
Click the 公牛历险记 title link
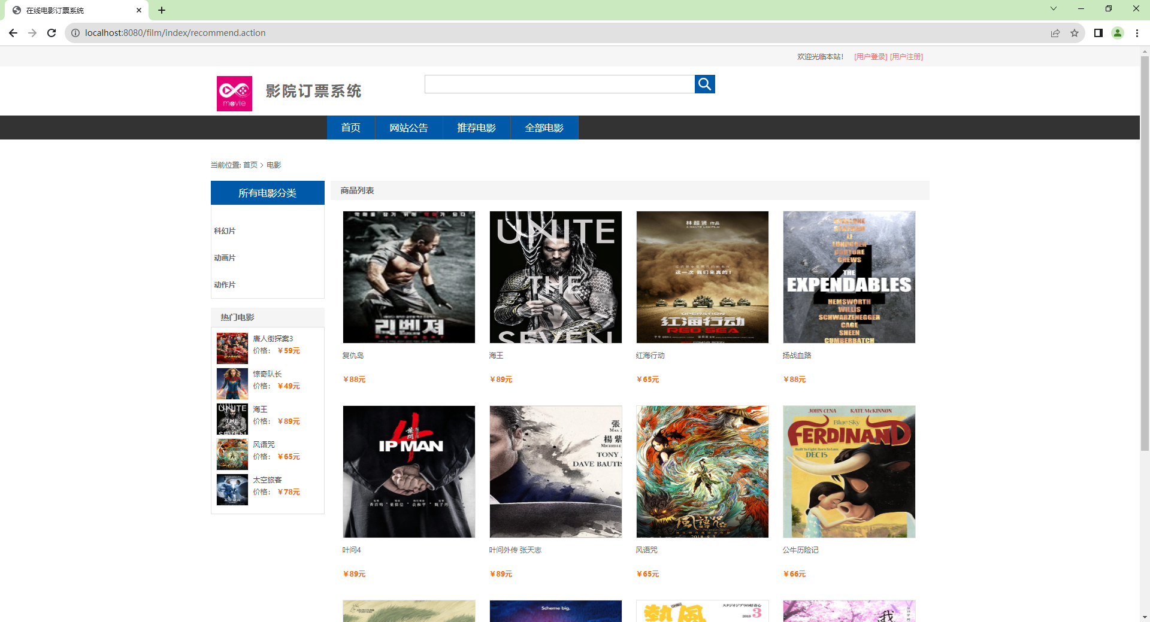[x=800, y=550]
